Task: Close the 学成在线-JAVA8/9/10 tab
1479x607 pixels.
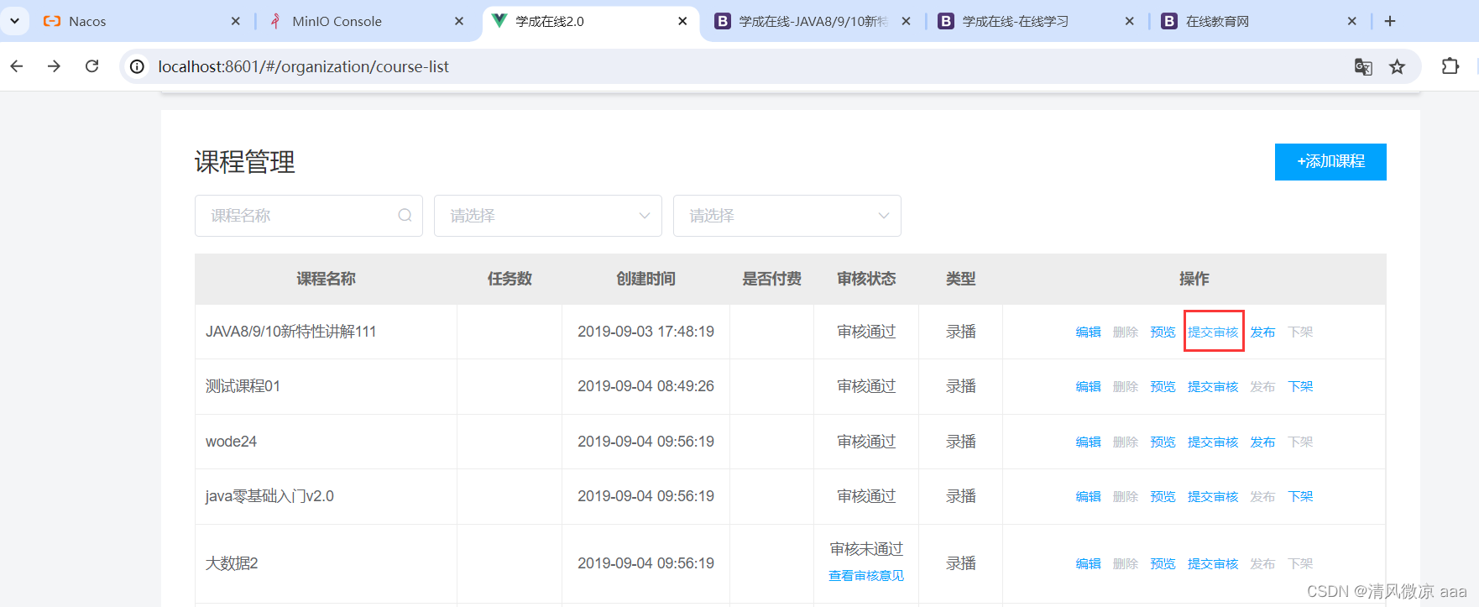Action: coord(906,21)
